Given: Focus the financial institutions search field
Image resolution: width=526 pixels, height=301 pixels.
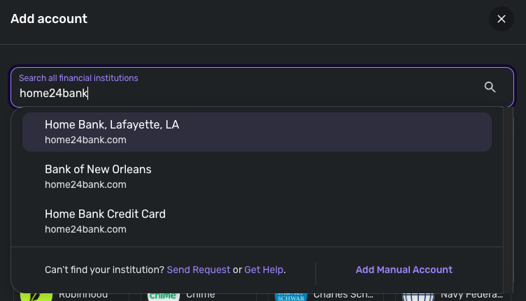Looking at the screenshot, I should coord(245,93).
